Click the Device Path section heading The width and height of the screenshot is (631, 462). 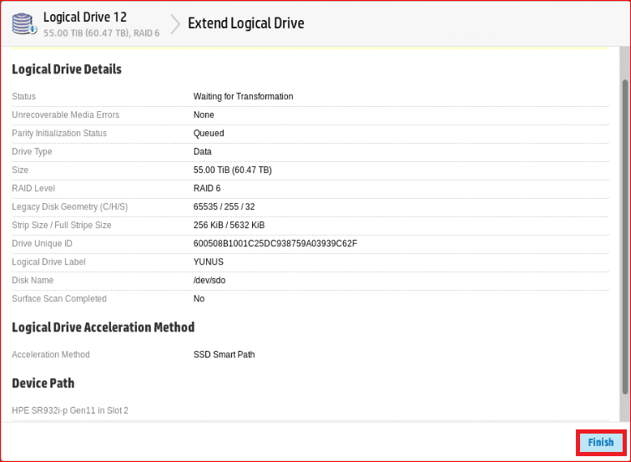point(43,383)
